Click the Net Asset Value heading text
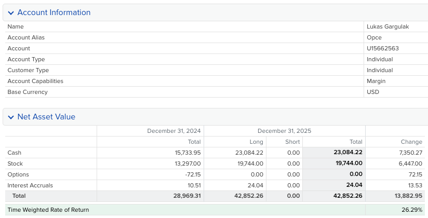 click(x=46, y=117)
